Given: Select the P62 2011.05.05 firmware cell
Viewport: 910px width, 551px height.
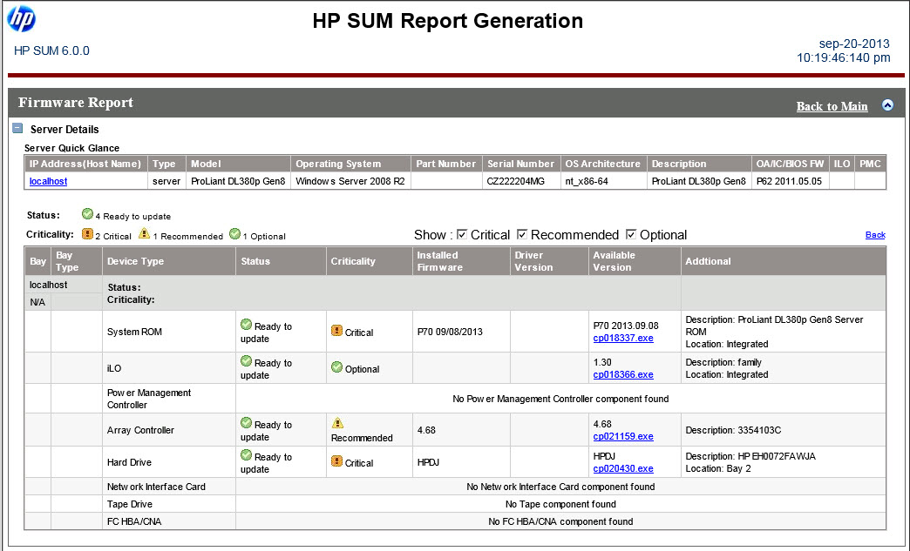Looking at the screenshot, I should pos(790,181).
